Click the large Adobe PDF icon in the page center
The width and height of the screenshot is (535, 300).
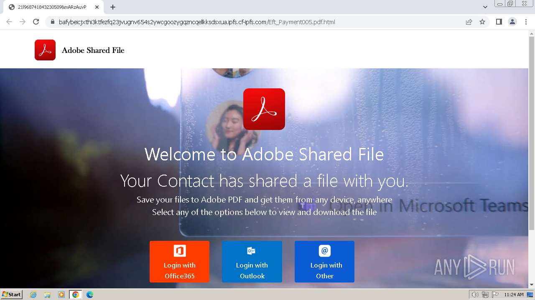pyautogui.click(x=264, y=109)
